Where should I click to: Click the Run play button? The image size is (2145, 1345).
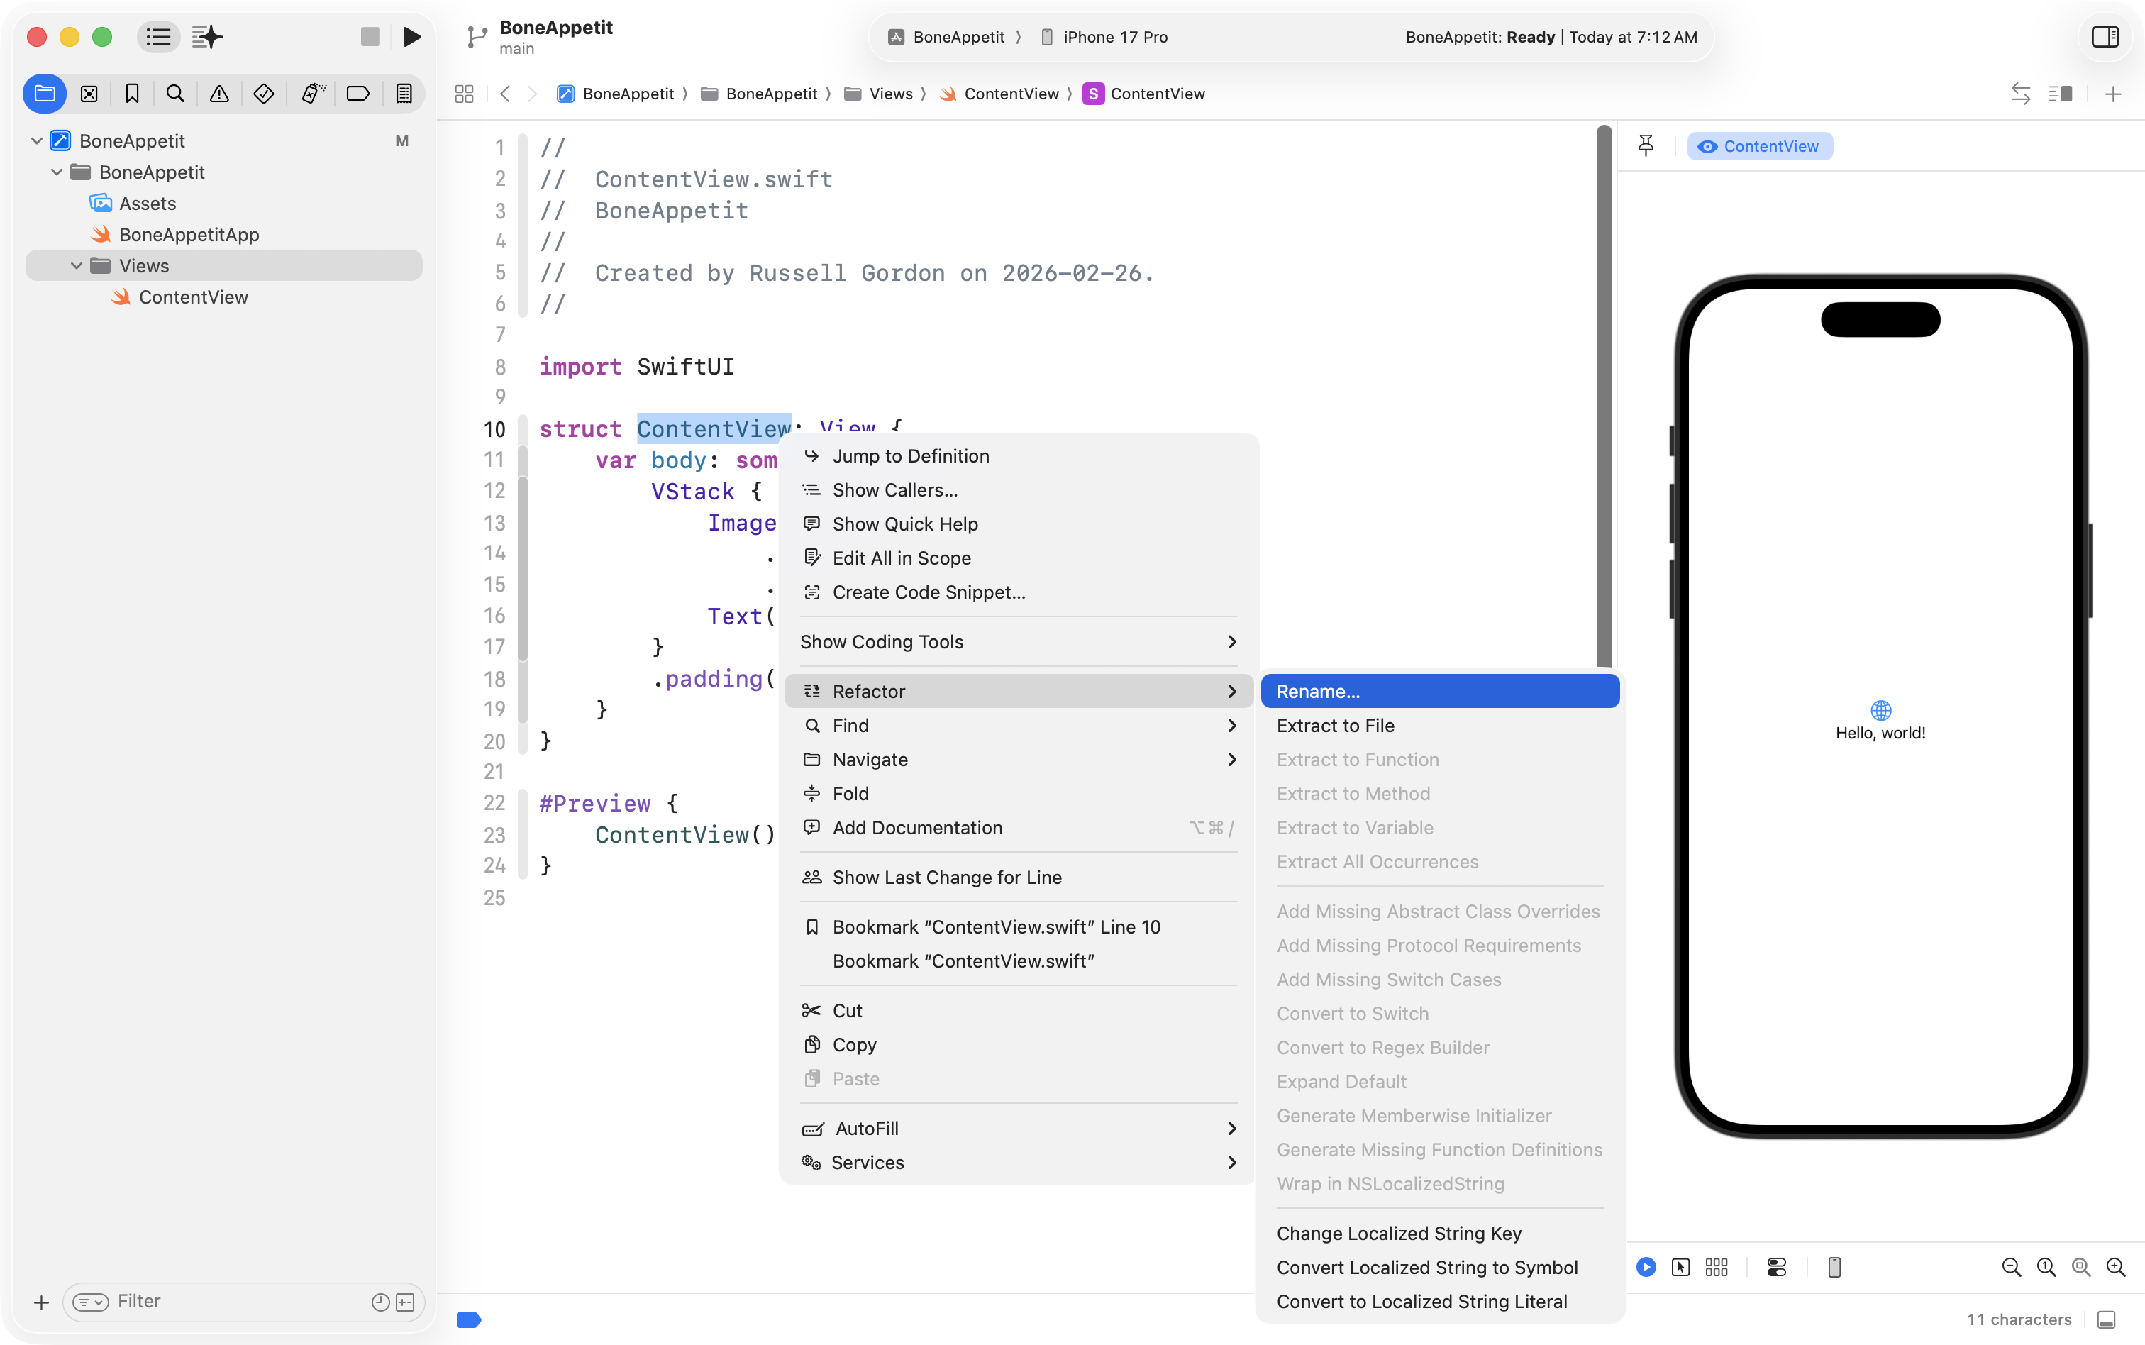[x=411, y=36]
